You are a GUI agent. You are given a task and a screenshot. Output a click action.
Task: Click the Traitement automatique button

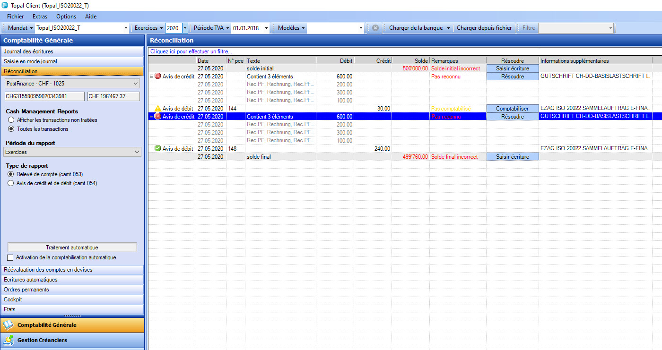click(72, 248)
